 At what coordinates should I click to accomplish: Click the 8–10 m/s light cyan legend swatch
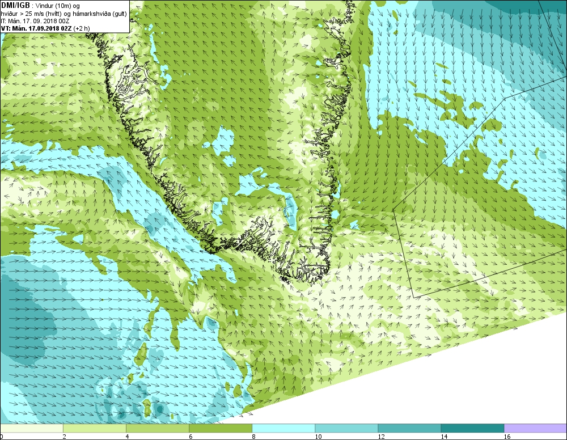[283, 428]
